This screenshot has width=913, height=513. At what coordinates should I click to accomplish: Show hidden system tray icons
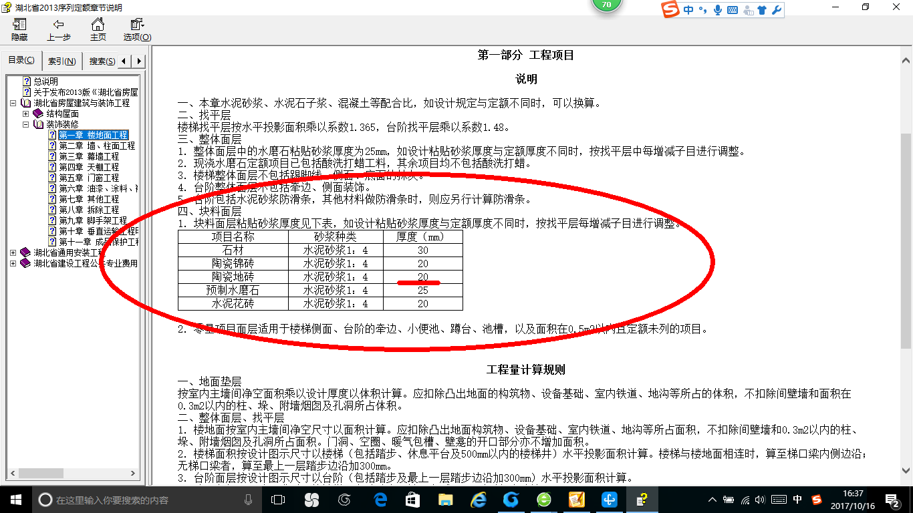click(713, 499)
